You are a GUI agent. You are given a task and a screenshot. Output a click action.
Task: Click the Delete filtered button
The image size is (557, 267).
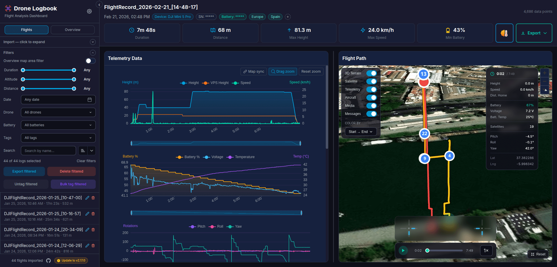tap(71, 171)
